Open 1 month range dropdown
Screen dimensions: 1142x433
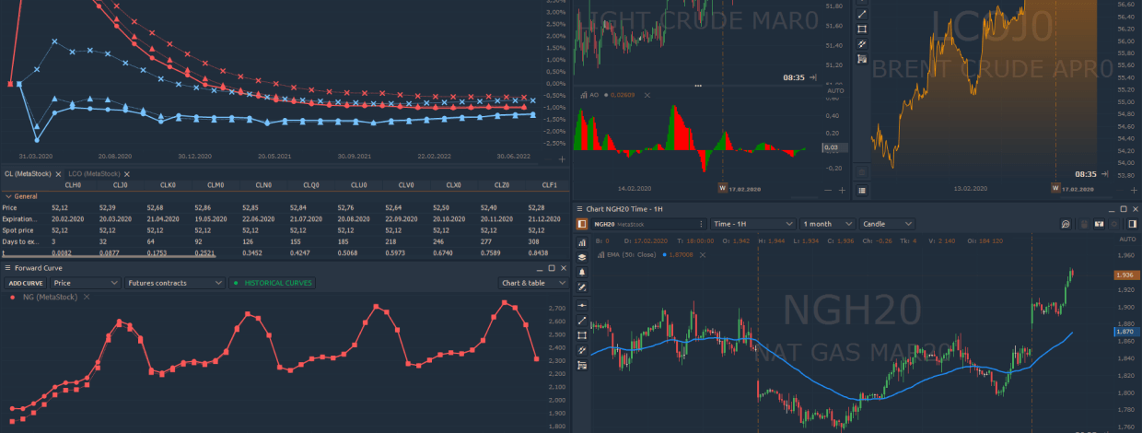tap(828, 224)
